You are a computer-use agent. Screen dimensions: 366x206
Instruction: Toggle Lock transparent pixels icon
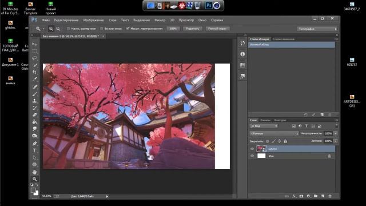[x=268, y=141]
